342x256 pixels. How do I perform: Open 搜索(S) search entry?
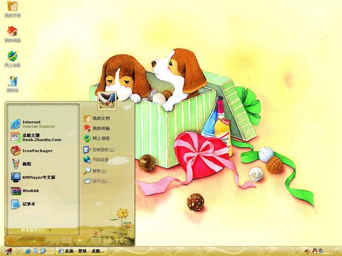(95, 171)
